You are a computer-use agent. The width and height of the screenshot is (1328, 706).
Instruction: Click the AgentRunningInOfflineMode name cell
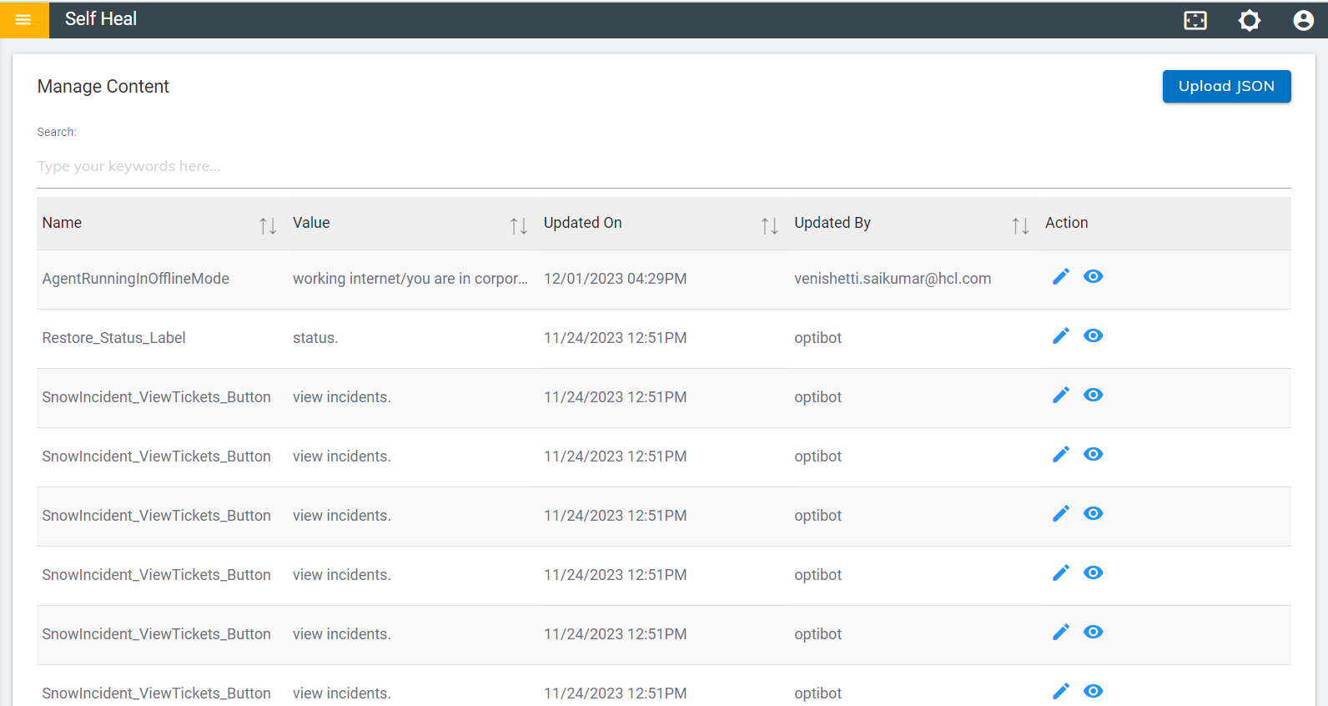pos(136,279)
